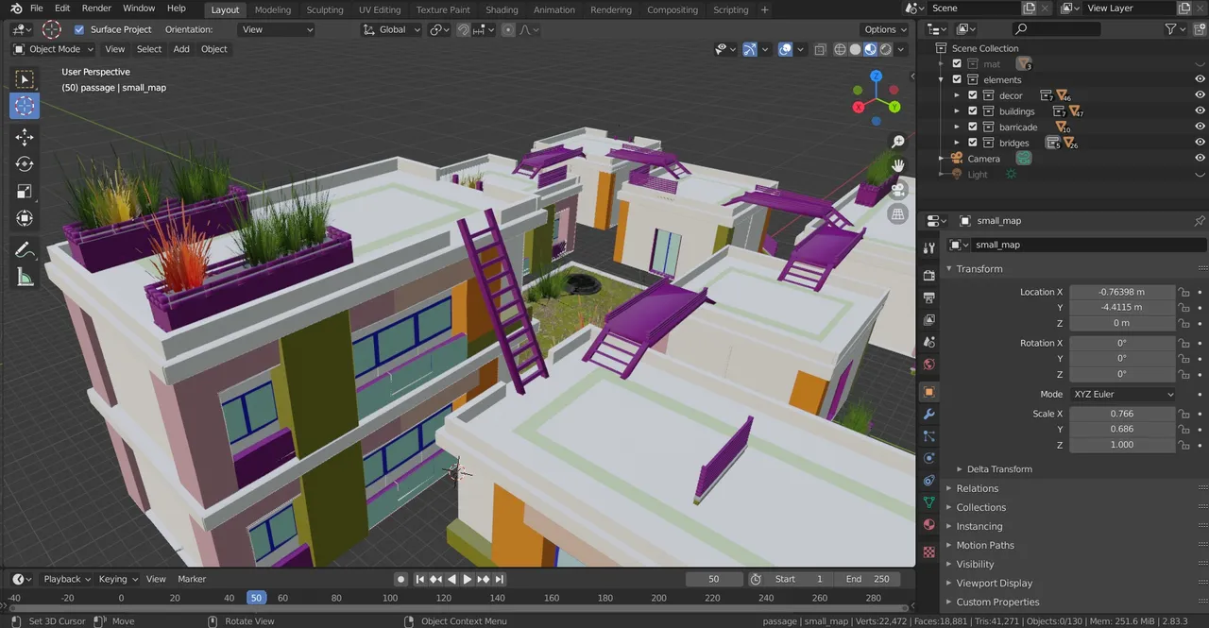
Task: Jump to the timeline end frame
Action: [x=500, y=579]
